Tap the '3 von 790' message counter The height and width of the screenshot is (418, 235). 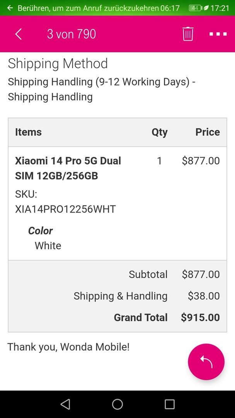72,34
